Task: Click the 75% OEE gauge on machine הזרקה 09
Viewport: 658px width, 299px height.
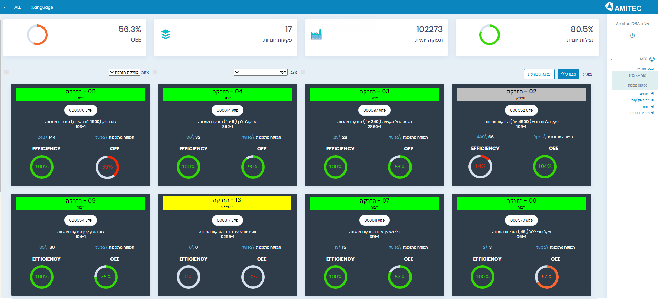Action: click(x=106, y=277)
